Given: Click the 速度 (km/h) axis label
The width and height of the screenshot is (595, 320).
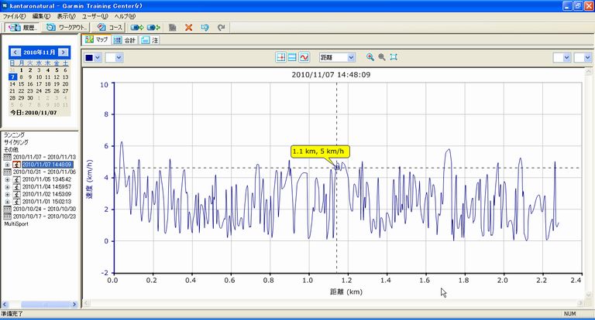Looking at the screenshot, I should pos(90,179).
